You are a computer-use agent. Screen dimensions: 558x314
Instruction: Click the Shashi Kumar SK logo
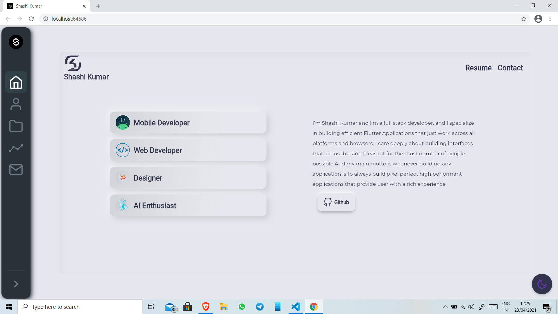pos(73,63)
